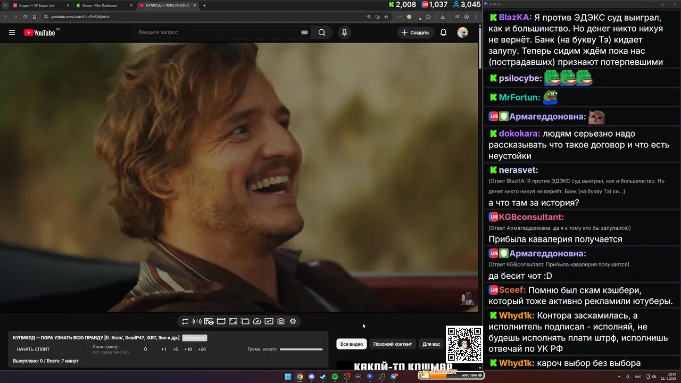681x383 pixels.
Task: Add +20 minutes to split
Action: (x=202, y=349)
